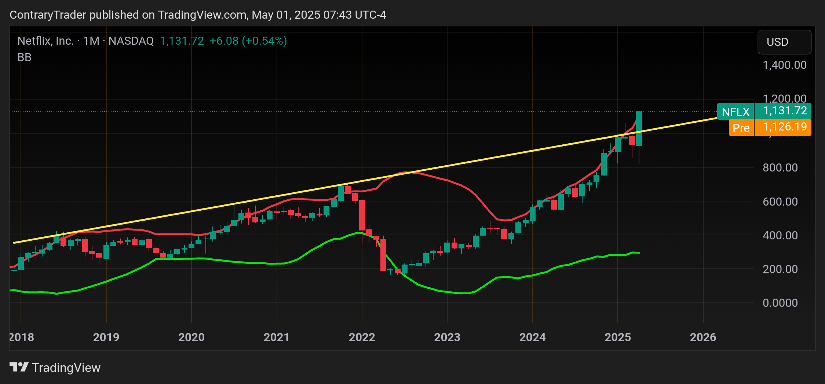
Task: Click the ContraryTrader published header text
Action: pyautogui.click(x=198, y=15)
